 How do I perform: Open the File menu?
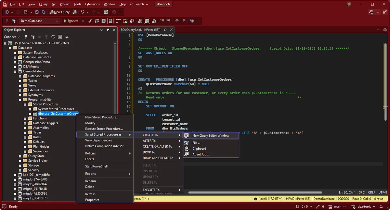pyautogui.click(x=12, y=4)
